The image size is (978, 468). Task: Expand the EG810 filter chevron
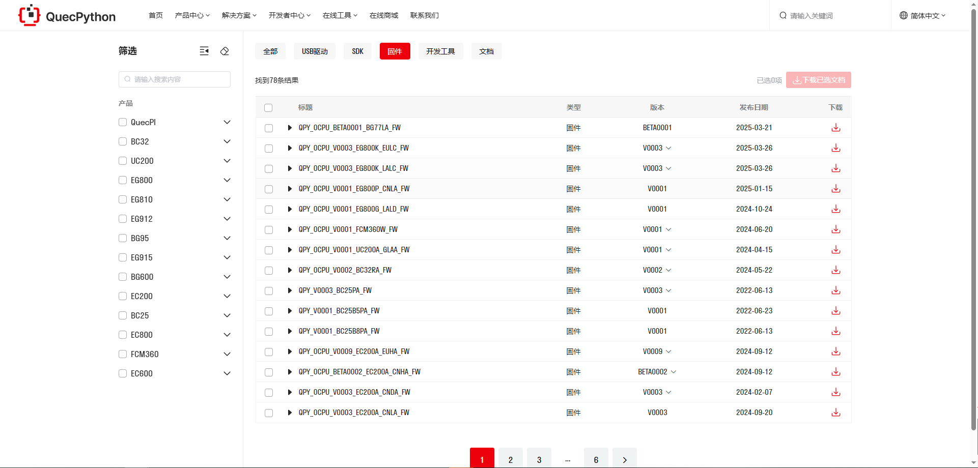pos(227,199)
